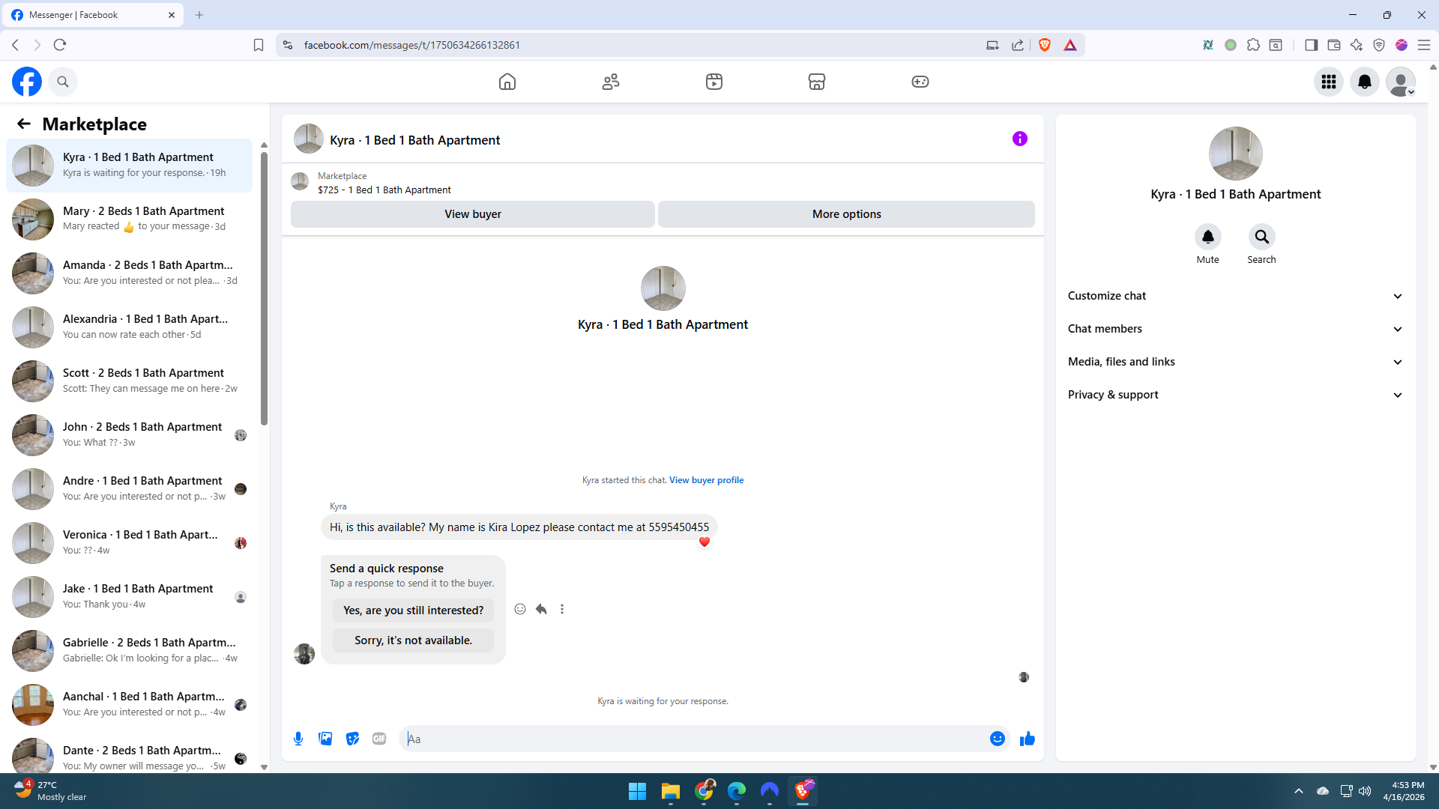The height and width of the screenshot is (809, 1439).
Task: Click the browser address bar URL
Action: pos(412,45)
